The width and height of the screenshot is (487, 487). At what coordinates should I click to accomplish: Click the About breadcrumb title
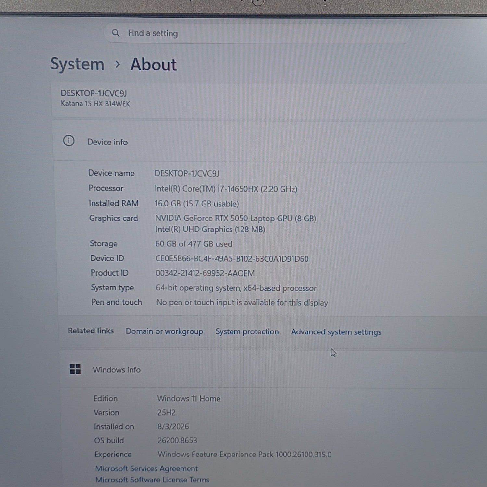pyautogui.click(x=154, y=64)
